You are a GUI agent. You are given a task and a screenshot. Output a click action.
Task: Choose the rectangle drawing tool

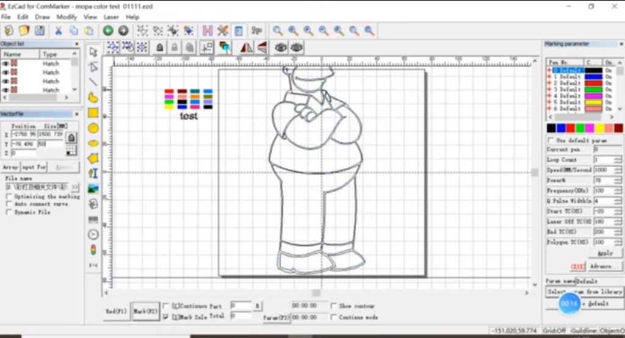[93, 112]
